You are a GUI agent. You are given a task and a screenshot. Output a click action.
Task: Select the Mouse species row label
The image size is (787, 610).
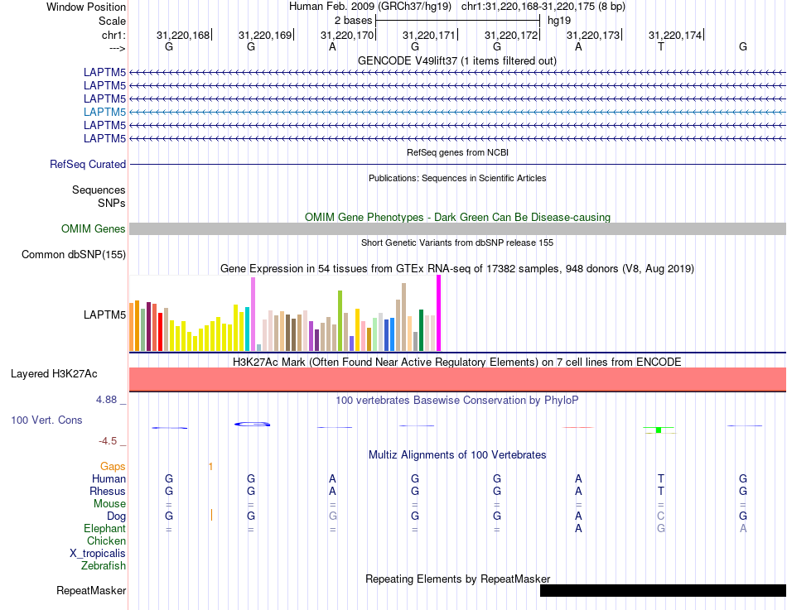pos(109,504)
